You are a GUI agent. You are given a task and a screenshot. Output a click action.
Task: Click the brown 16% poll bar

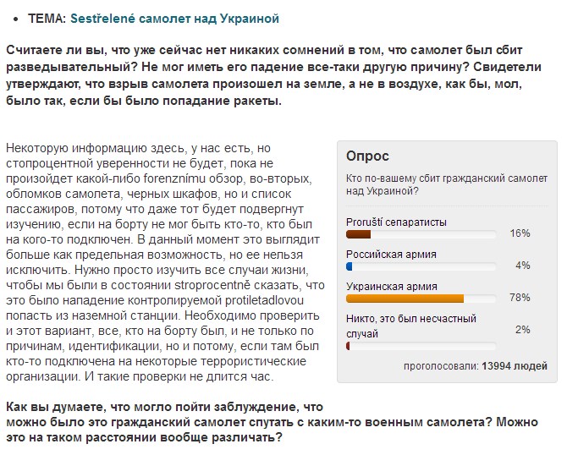pyautogui.click(x=358, y=234)
